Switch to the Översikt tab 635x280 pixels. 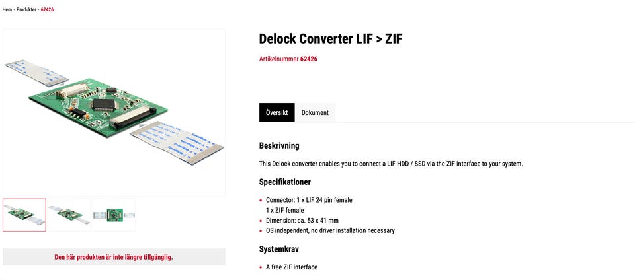tap(277, 112)
